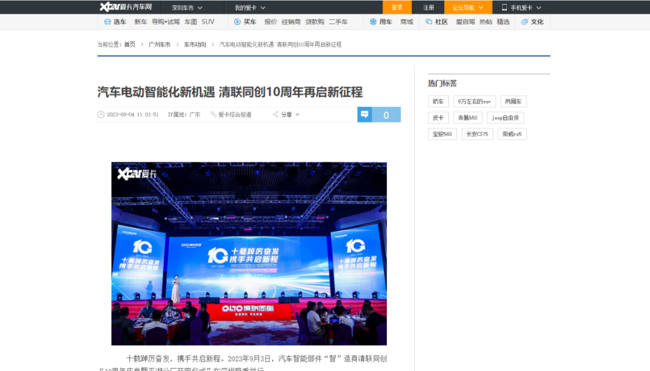Select 车图 in the navigation bar
Image resolution: width=650 pixels, height=371 pixels.
click(191, 22)
